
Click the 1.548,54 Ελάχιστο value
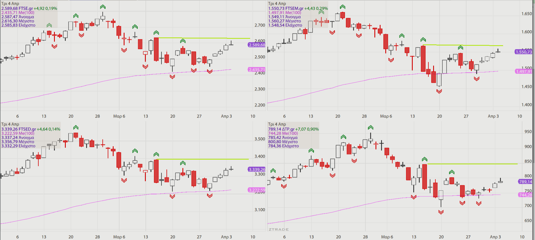pyautogui.click(x=285, y=25)
